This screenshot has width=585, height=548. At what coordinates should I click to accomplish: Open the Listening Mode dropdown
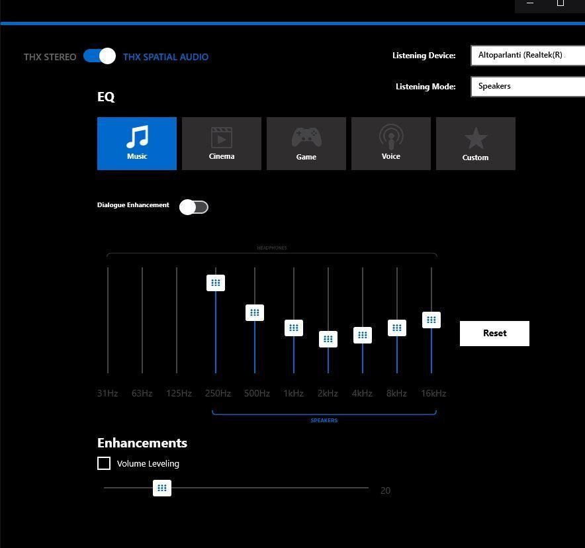pos(528,87)
